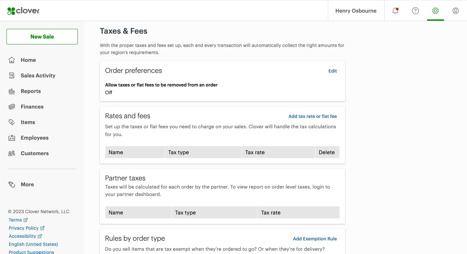Open the Items menu entry
The width and height of the screenshot is (467, 254).
[28, 122]
